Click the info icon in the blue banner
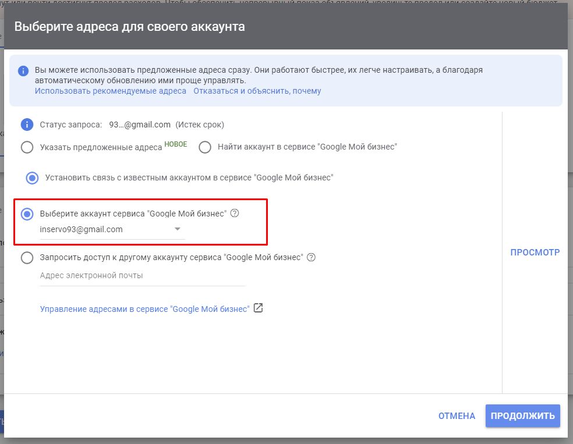Viewport: 573px width, 444px height. pos(23,71)
